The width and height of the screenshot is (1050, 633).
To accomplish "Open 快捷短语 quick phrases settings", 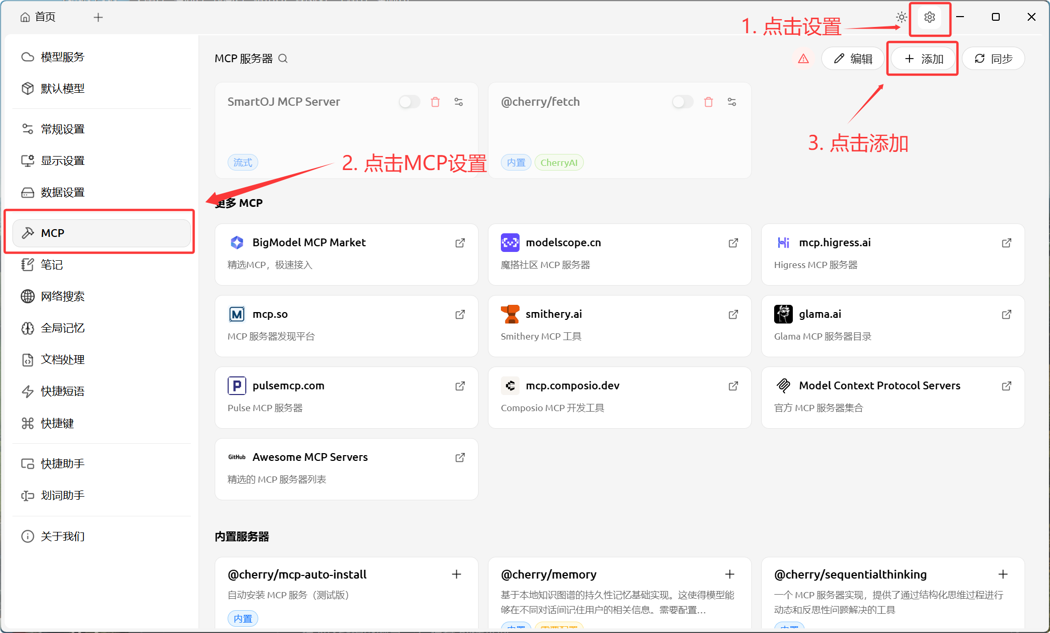I will (x=102, y=391).
